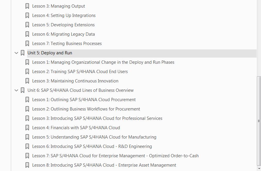The image size is (261, 171).
Task: Click bookmark icon beside Financials with SAP S/4HANA Cloud
Action: pyautogui.click(x=27, y=128)
